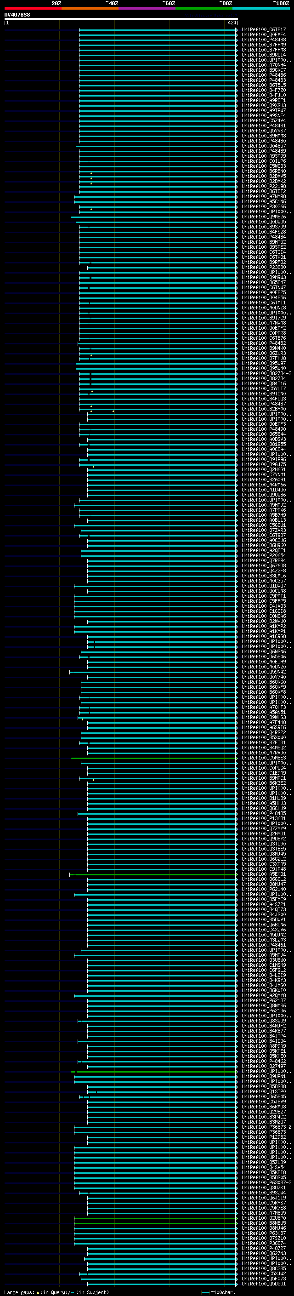
Task: Select hit label UniRef100_Q3TBE5
Action: click(x=263, y=849)
